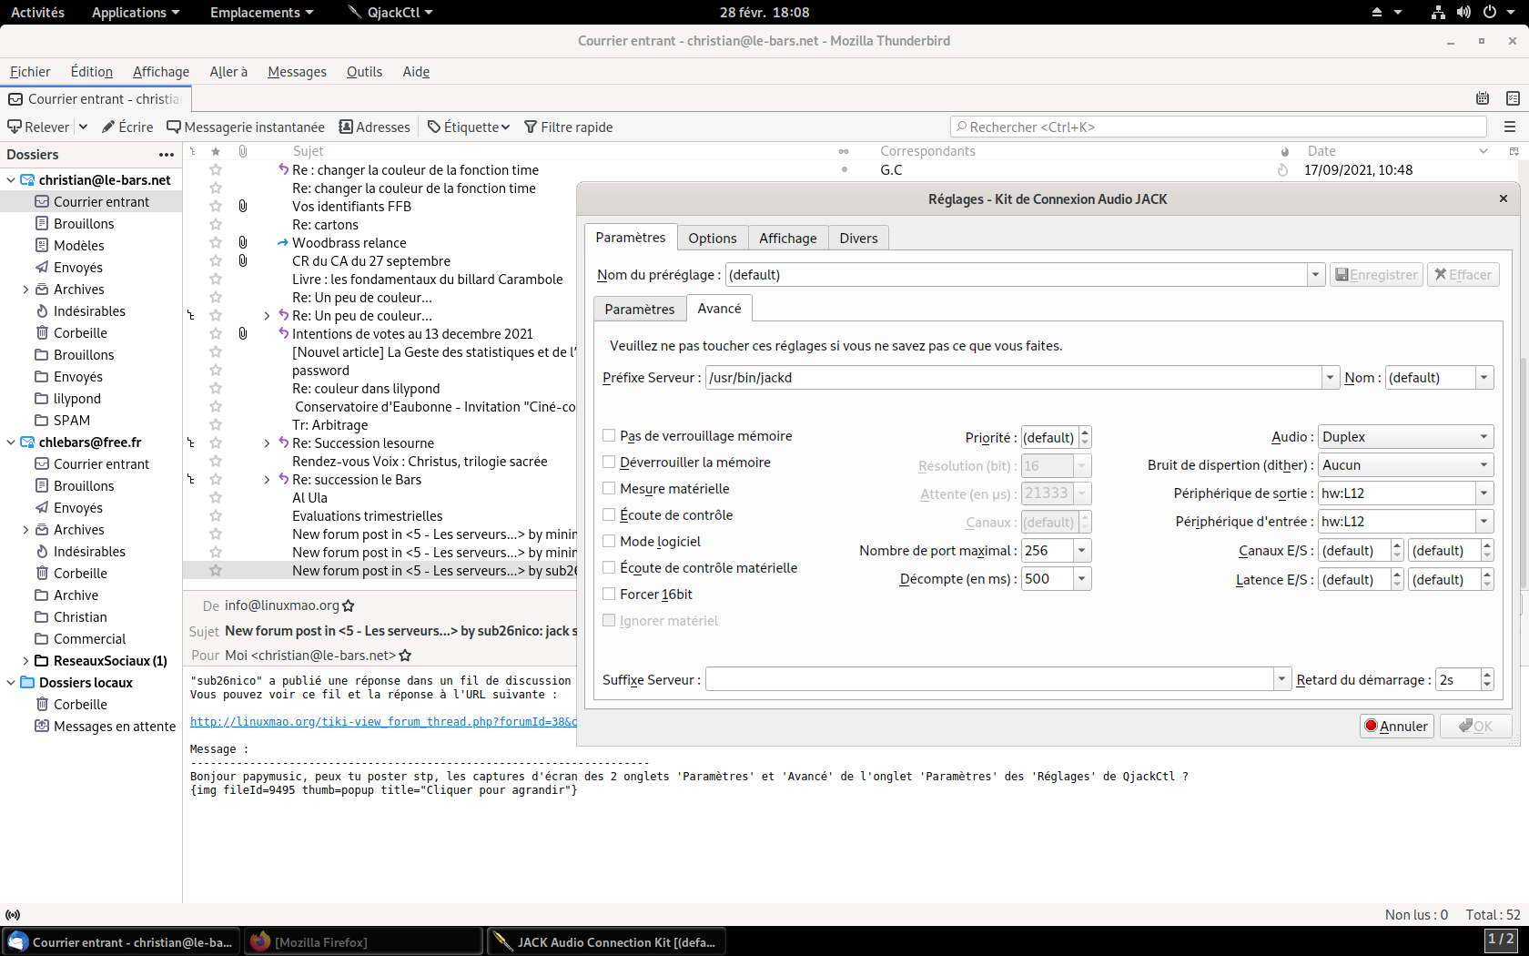Open the tasks tab icon

pos(1513,98)
